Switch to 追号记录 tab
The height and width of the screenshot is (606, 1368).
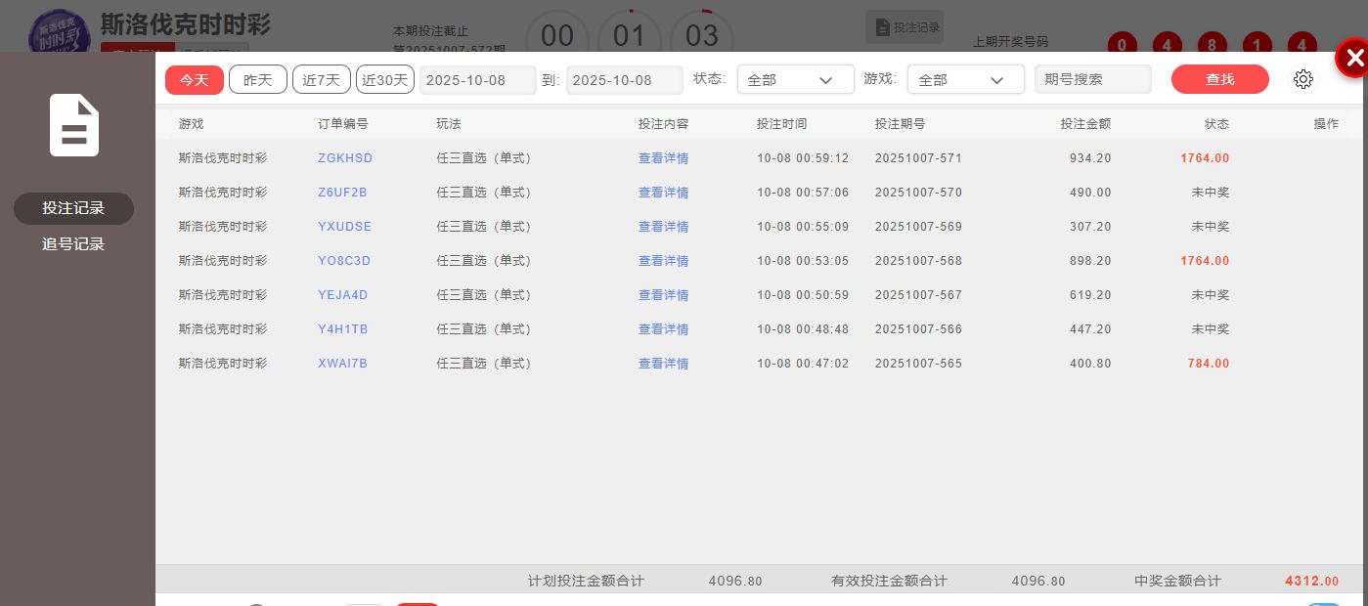pyautogui.click(x=73, y=244)
